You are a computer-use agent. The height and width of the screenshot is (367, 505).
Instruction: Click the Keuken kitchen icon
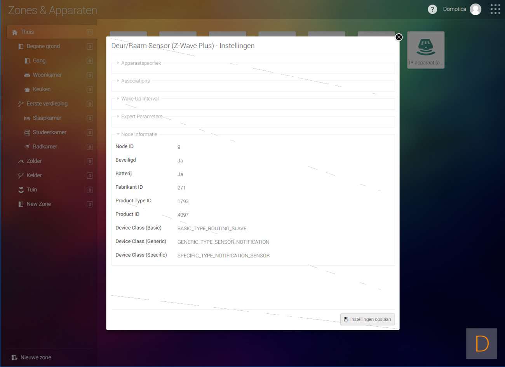pos(27,90)
